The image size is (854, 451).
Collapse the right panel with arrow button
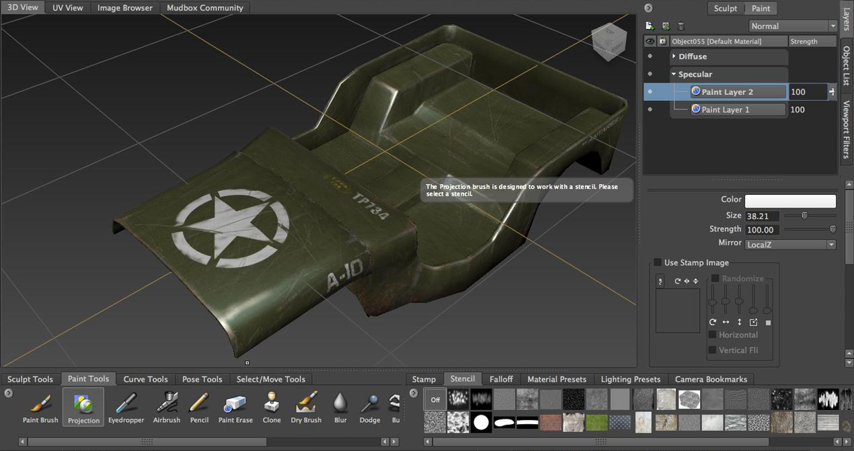coord(648,8)
